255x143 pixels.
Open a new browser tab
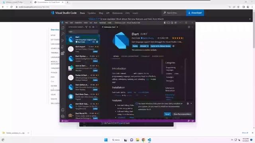click(x=68, y=2)
